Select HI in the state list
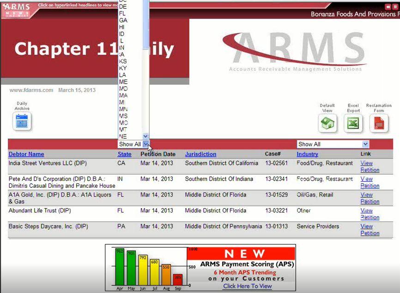Image resolution: width=400 pixels, height=293 pixels. coord(122,27)
